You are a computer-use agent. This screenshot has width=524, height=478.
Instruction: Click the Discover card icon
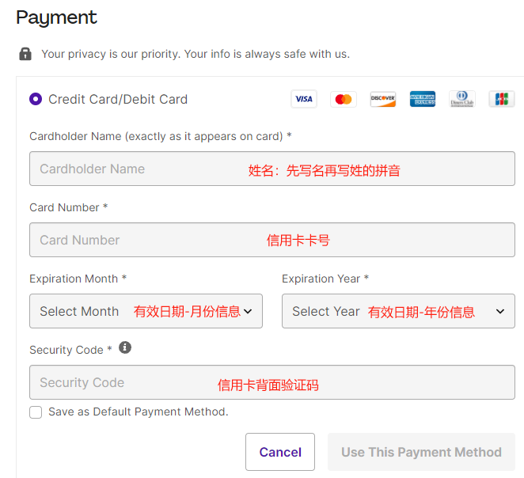point(383,99)
